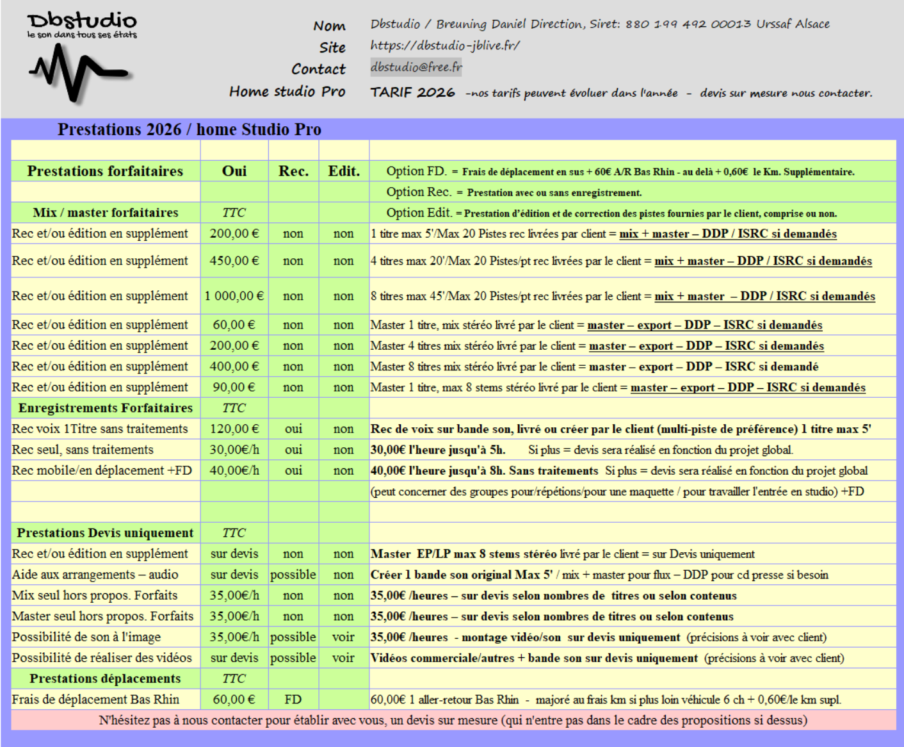Select the "Prestations forfaitaires" header cell
The width and height of the screenshot is (904, 747).
(105, 171)
